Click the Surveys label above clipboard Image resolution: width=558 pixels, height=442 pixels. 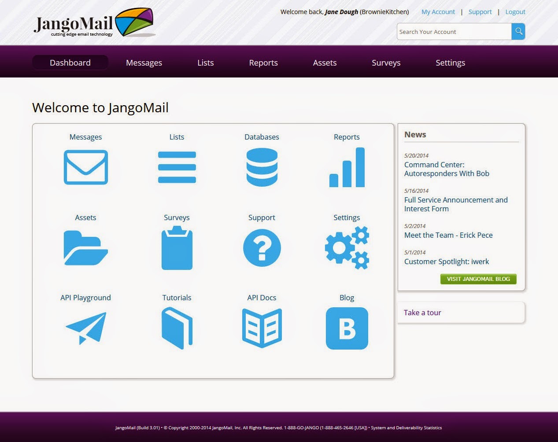point(177,217)
